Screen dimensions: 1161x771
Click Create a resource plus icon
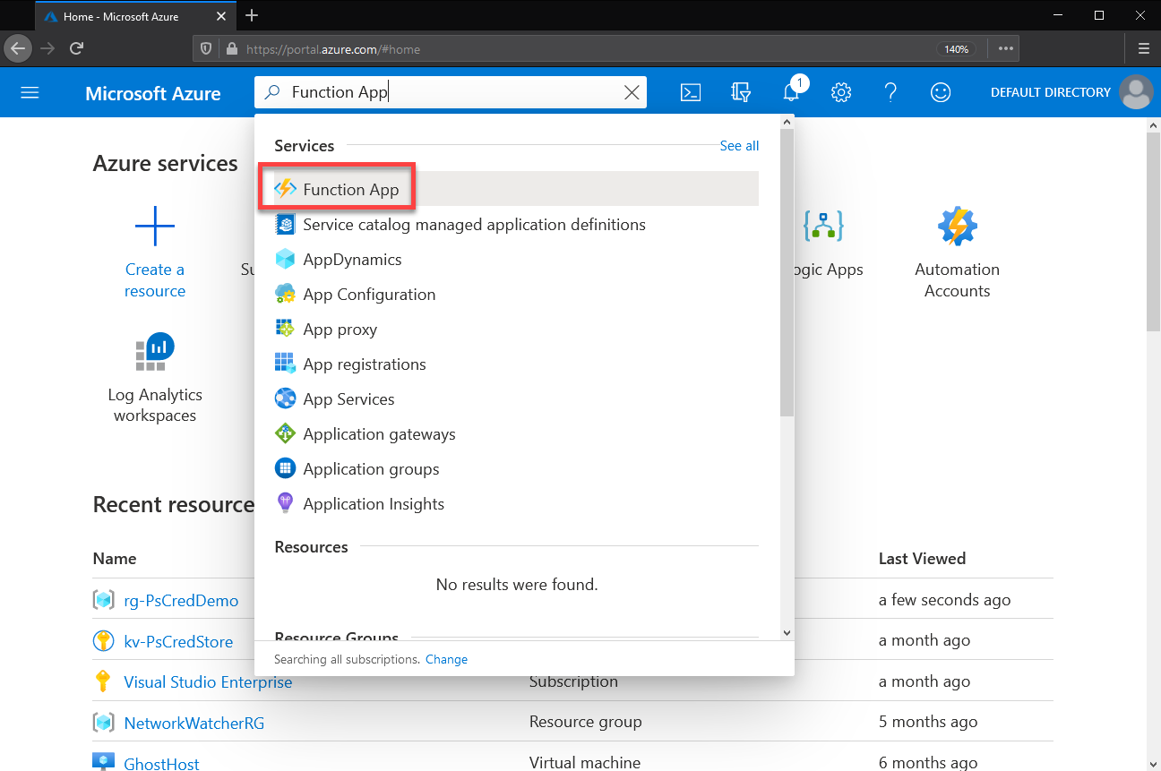155,227
